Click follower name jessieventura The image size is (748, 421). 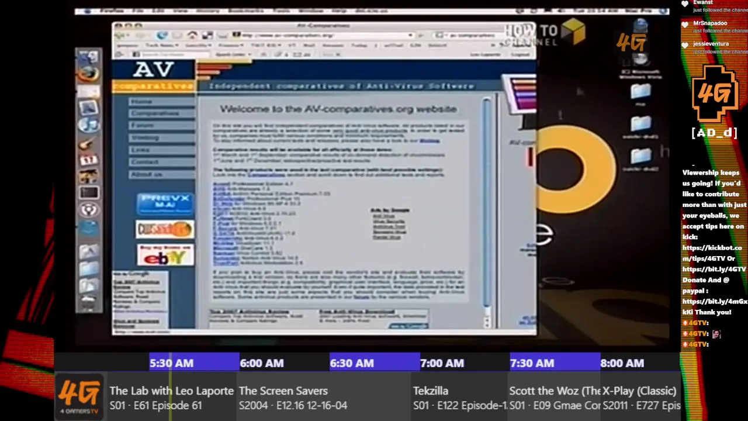711,44
